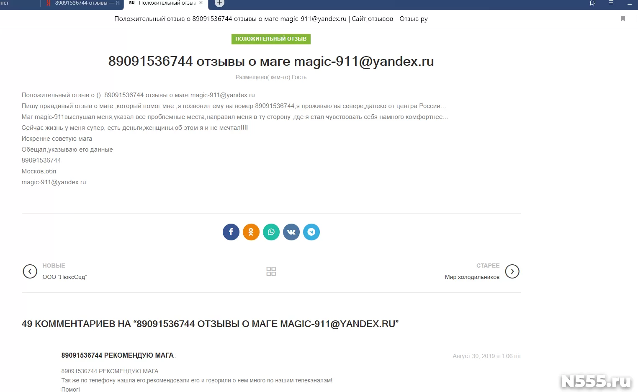Click the page bookmark flag icon
The image size is (638, 392).
pyautogui.click(x=623, y=18)
